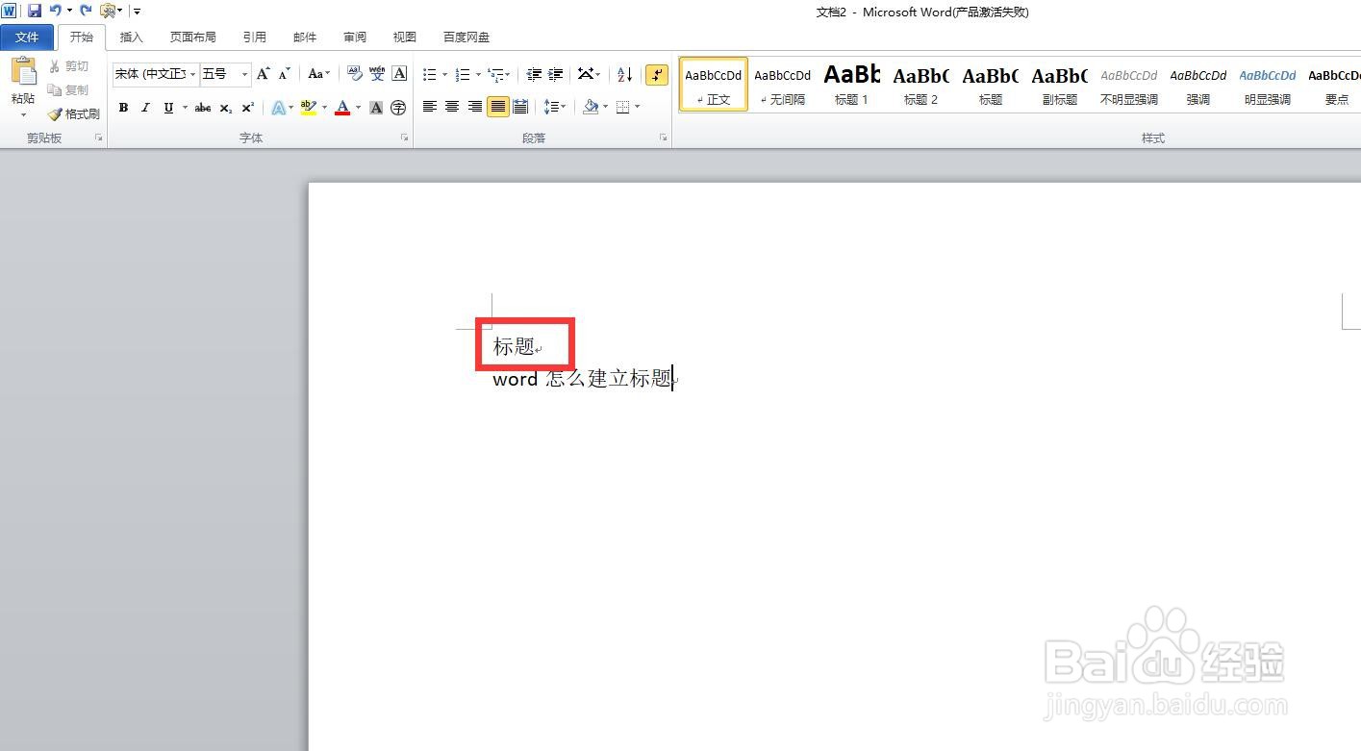
Task: Apply Text Effects glowing A icon
Action: click(x=278, y=108)
